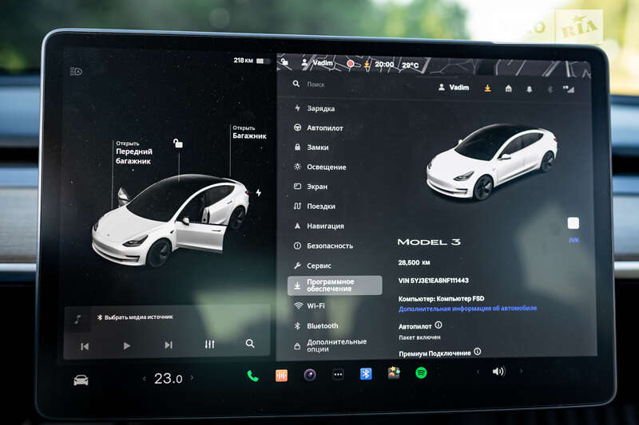Open Bluetooth settings in the list
This screenshot has width=639, height=425.
click(316, 326)
